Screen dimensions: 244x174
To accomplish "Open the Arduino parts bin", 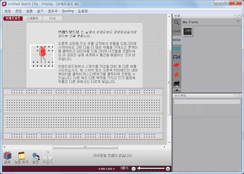I will coord(177,49).
